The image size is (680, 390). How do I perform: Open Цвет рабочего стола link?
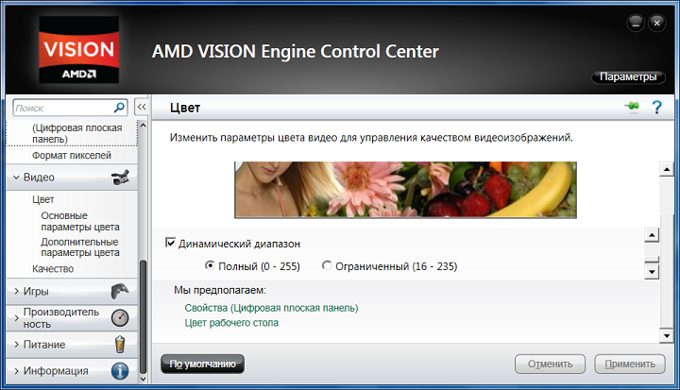(x=231, y=323)
